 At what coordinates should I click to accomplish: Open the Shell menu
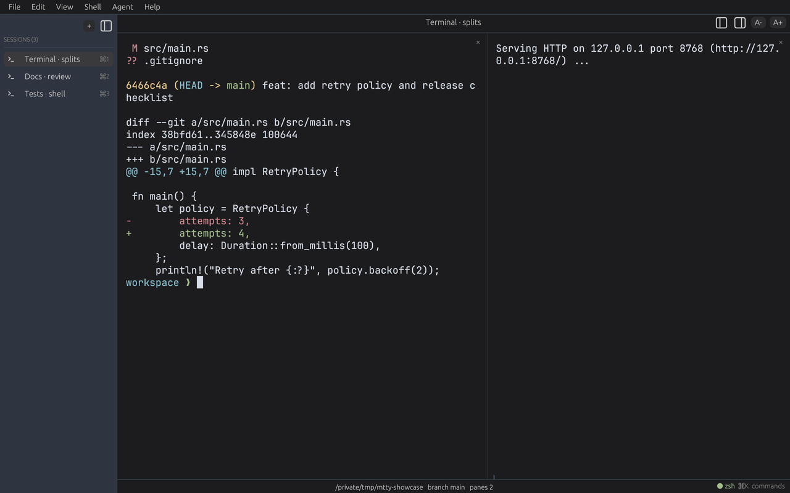[93, 7]
